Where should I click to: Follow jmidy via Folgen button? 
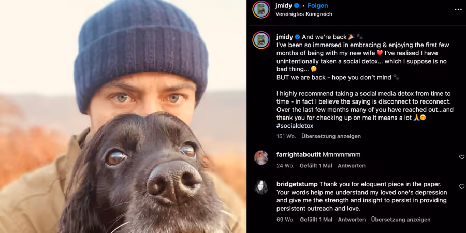[318, 6]
